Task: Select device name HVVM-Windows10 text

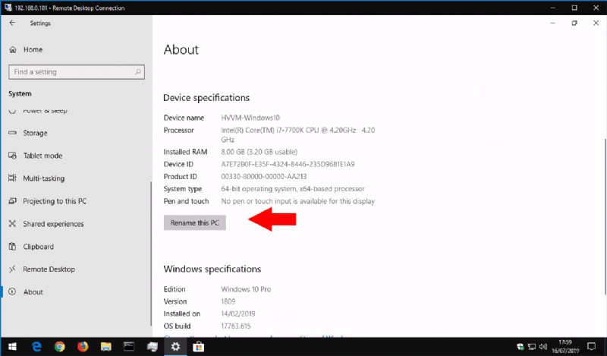Action: (x=250, y=118)
